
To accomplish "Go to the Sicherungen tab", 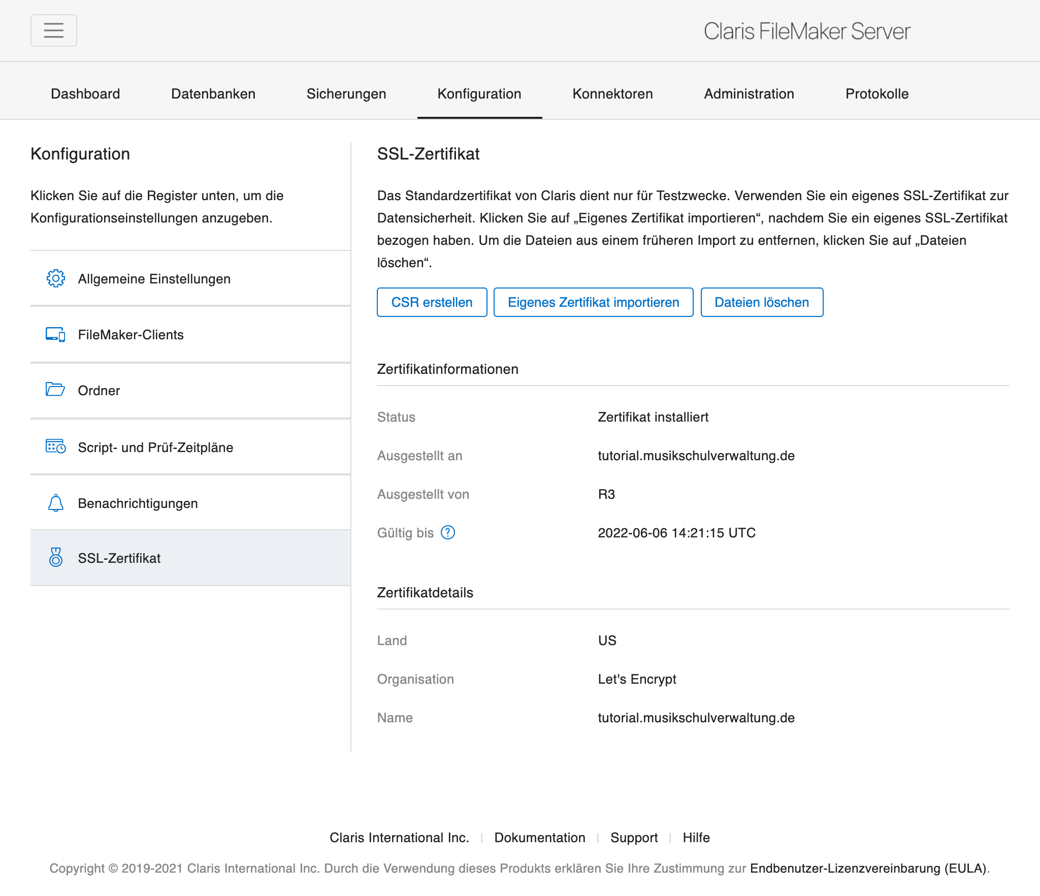I will pyautogui.click(x=346, y=94).
